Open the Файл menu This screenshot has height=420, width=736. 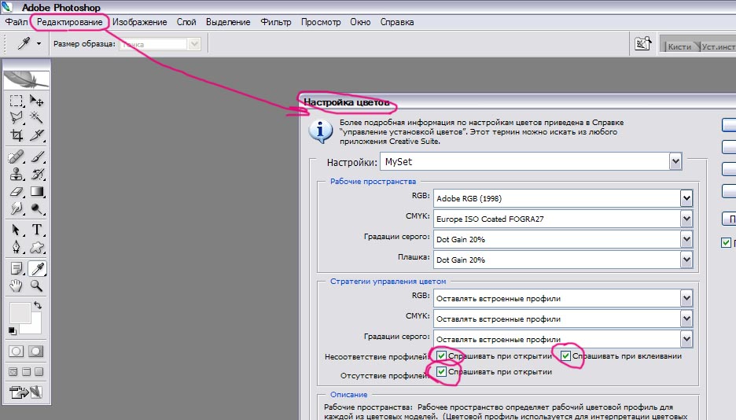[16, 22]
